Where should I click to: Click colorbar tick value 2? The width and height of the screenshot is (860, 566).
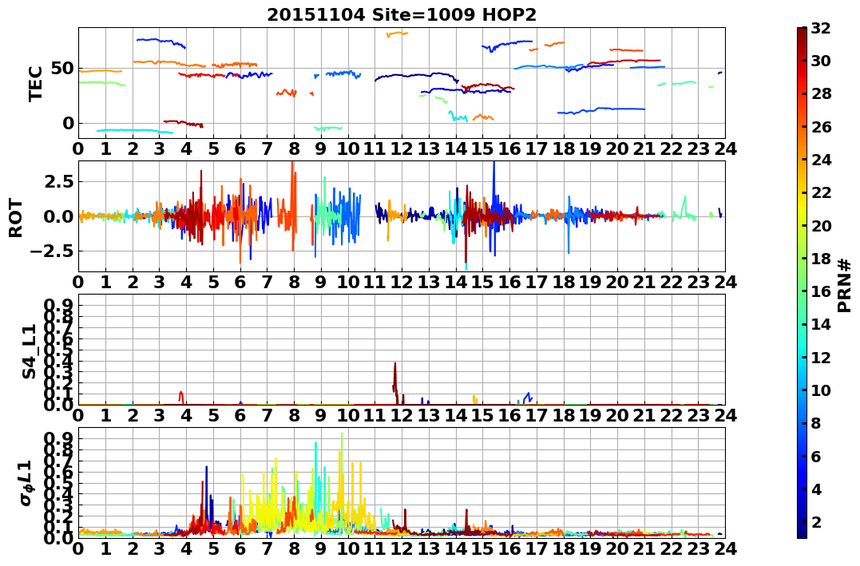(x=816, y=521)
